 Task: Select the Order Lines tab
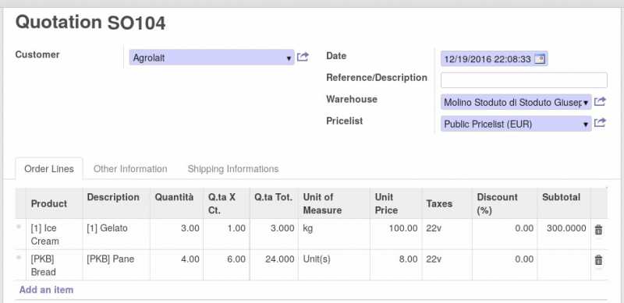point(49,169)
